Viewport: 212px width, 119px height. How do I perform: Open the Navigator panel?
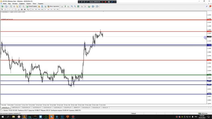[x=17, y=6]
